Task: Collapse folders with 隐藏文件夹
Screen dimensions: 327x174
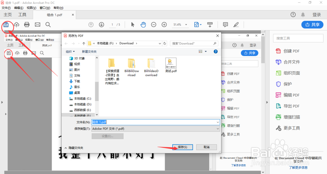Action: pyautogui.click(x=74, y=148)
